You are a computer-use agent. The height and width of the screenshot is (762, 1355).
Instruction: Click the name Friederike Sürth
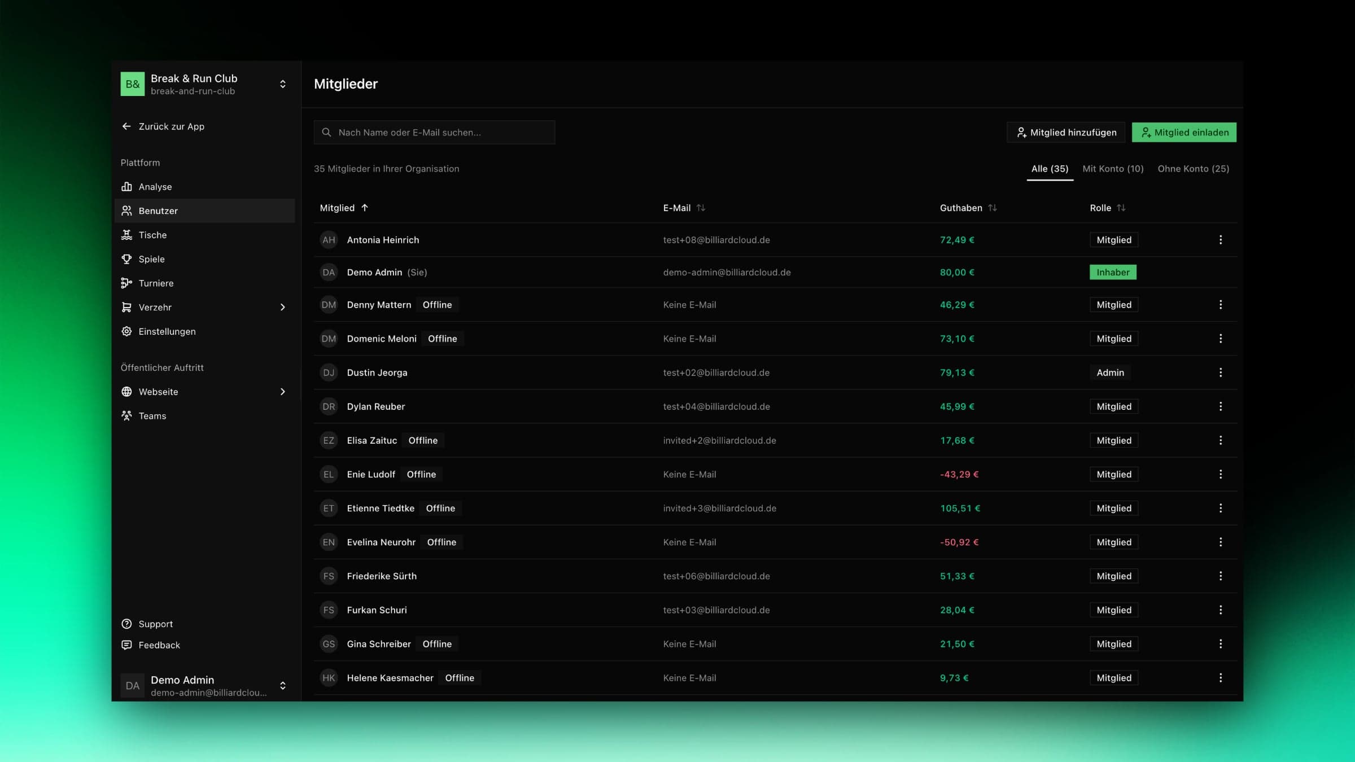(382, 576)
